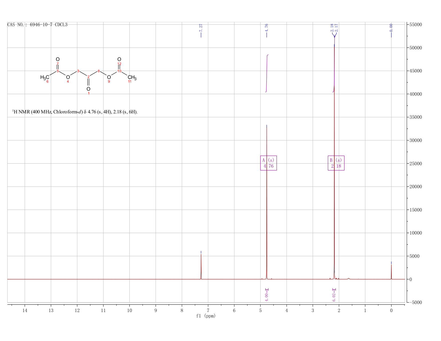The width and height of the screenshot is (441, 341).
Task: Click the 7.27 solvent peak label
Action: [201, 28]
